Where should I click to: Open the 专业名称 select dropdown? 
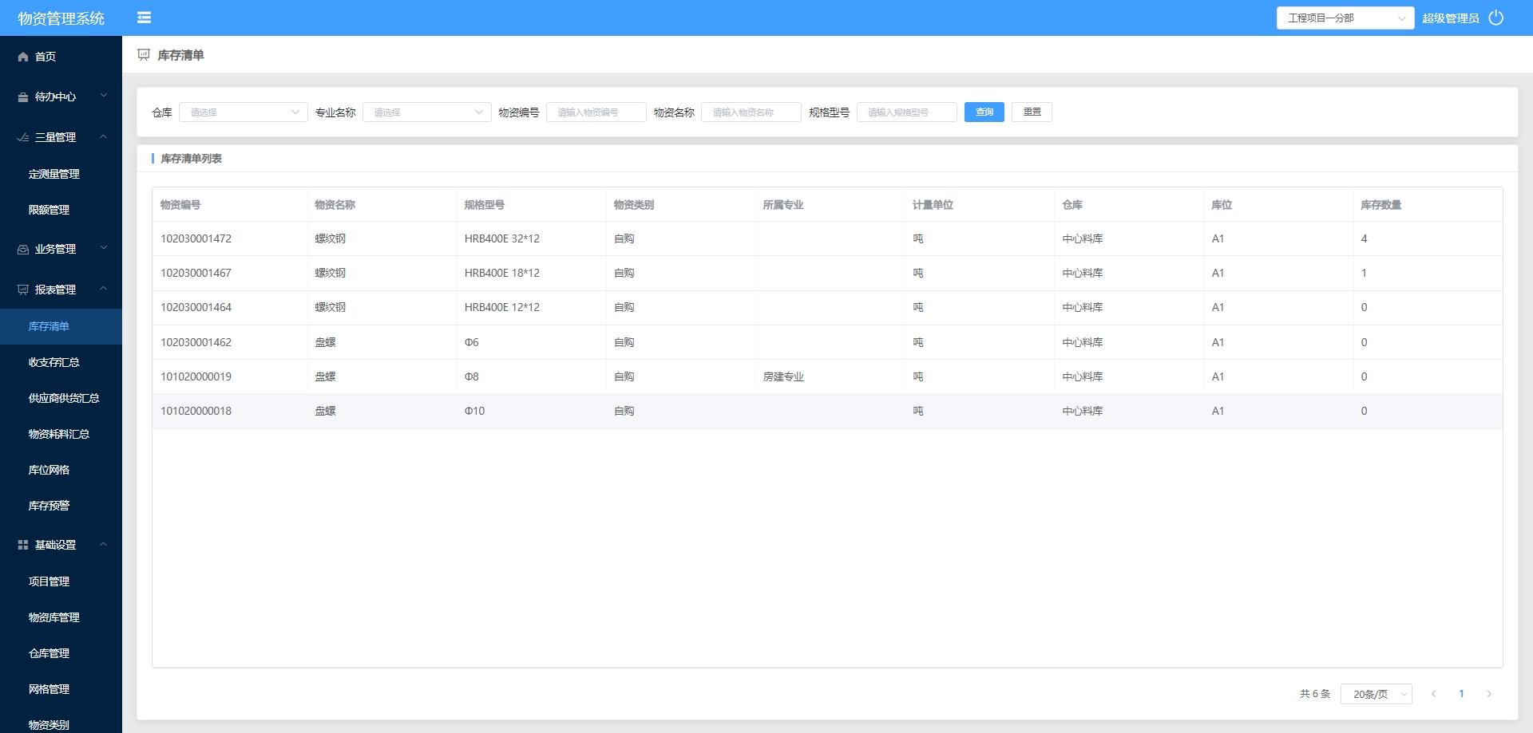pyautogui.click(x=427, y=112)
